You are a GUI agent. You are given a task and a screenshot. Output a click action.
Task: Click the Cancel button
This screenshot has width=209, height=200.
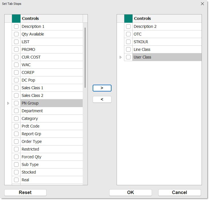(179, 192)
